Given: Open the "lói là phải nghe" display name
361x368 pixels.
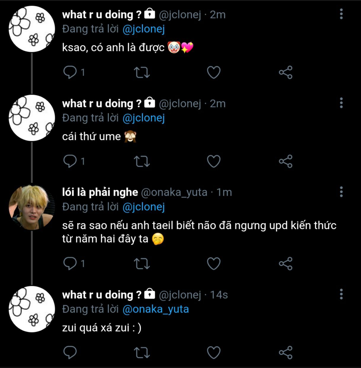Looking at the screenshot, I should click(x=100, y=192).
